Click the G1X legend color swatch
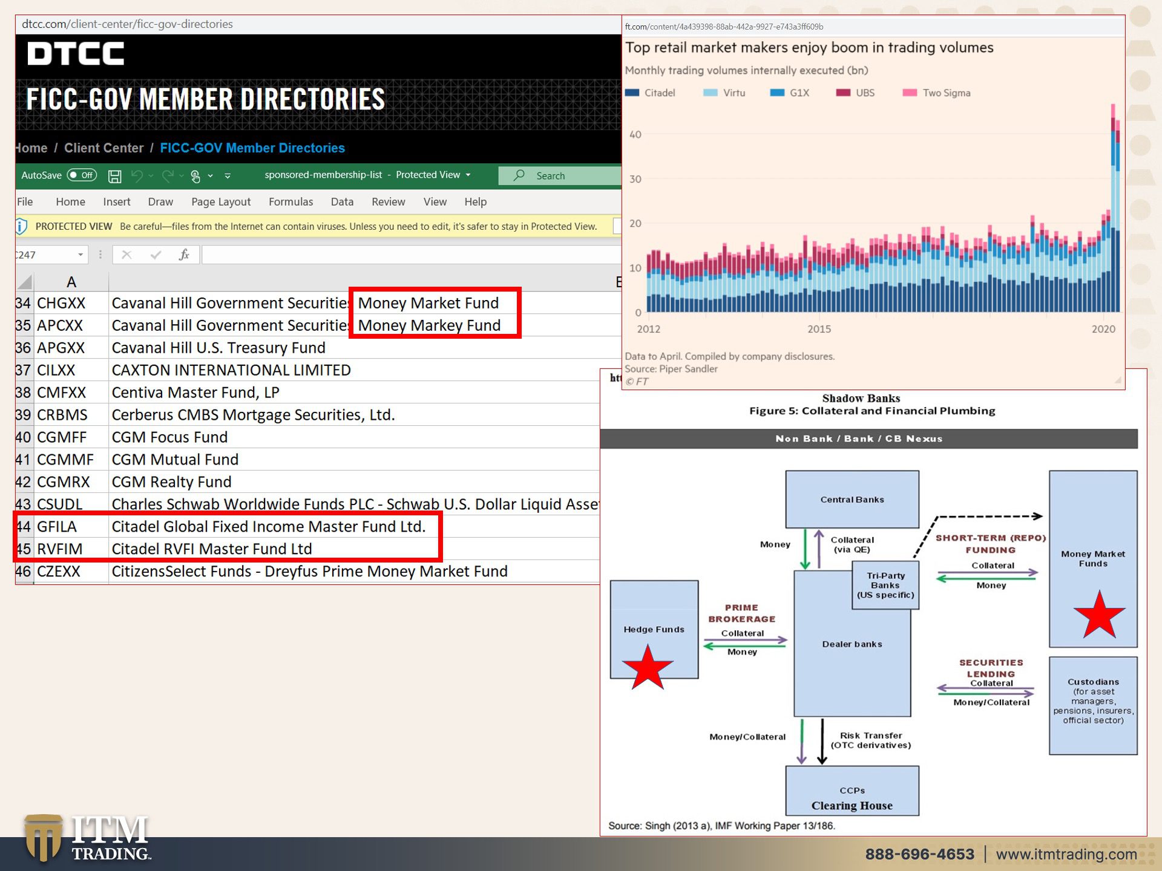This screenshot has width=1162, height=871. point(777,93)
